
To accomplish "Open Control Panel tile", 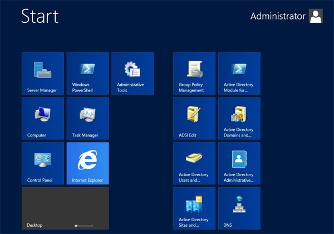I will [43, 163].
